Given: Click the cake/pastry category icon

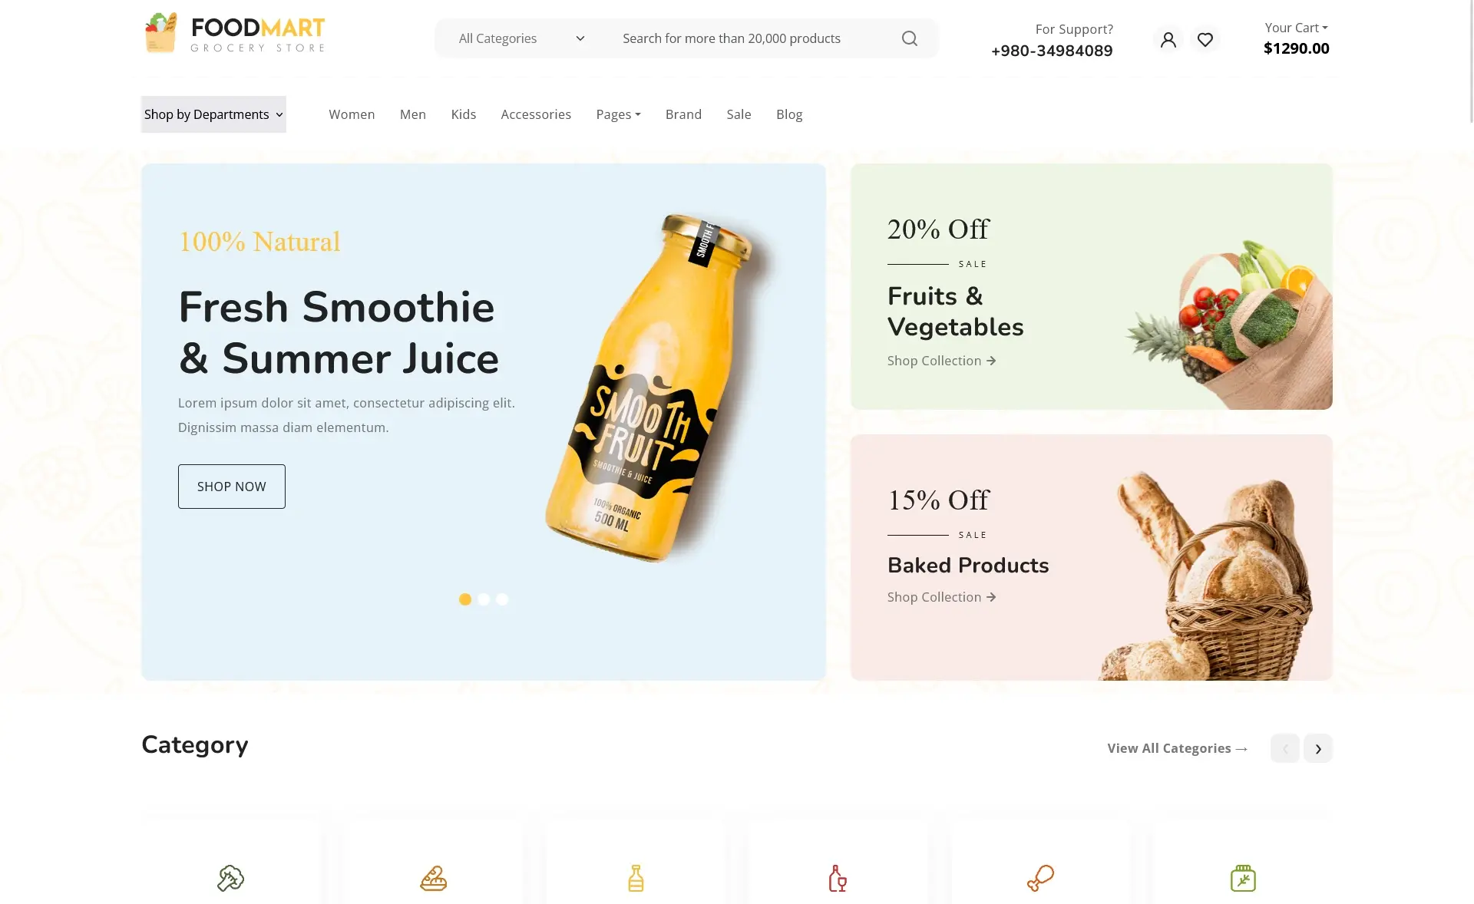Looking at the screenshot, I should pyautogui.click(x=433, y=879).
